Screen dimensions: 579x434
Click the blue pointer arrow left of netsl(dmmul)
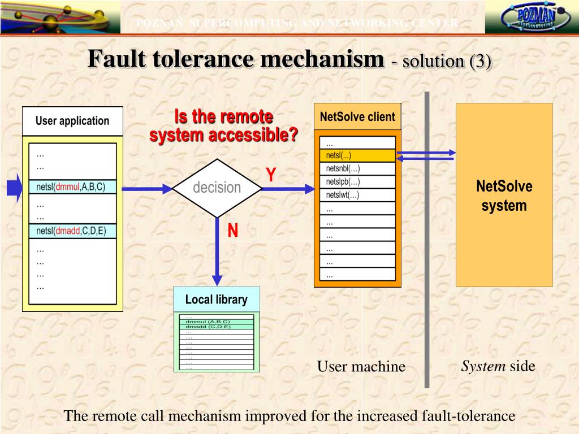pyautogui.click(x=15, y=188)
